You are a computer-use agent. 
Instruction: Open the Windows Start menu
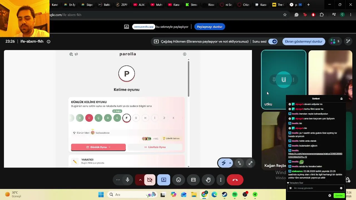click(x=101, y=195)
